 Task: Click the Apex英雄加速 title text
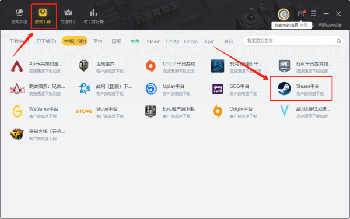tap(45, 63)
